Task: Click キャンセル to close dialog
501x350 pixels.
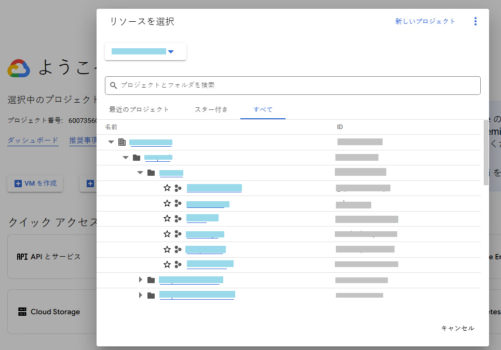Action: (457, 328)
